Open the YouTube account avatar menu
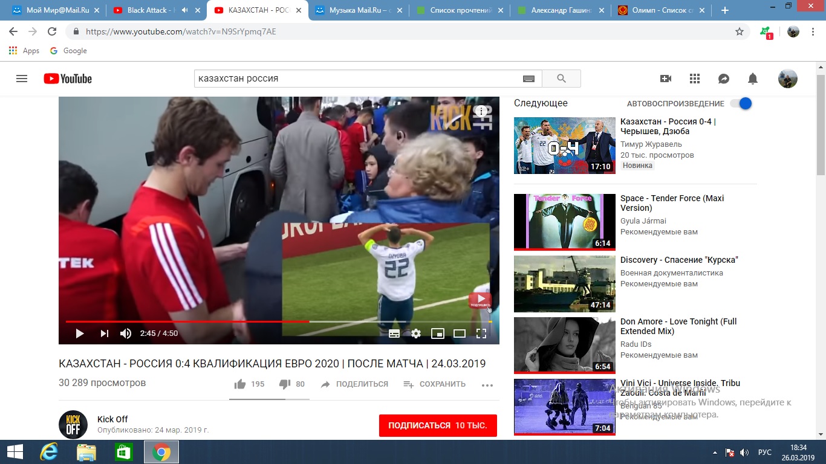 tap(787, 79)
